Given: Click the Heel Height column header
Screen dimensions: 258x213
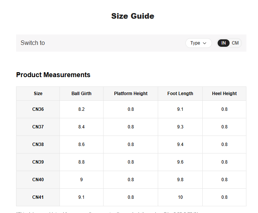Looking at the screenshot, I should [224, 94].
